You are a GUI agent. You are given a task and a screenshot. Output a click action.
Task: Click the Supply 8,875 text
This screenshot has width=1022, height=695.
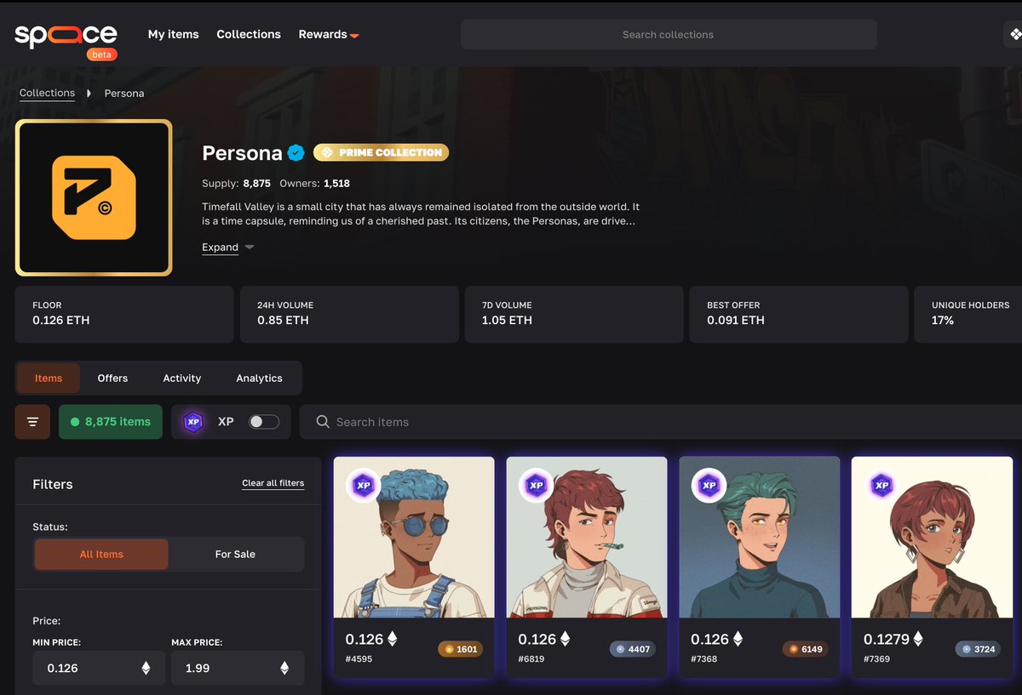click(236, 184)
